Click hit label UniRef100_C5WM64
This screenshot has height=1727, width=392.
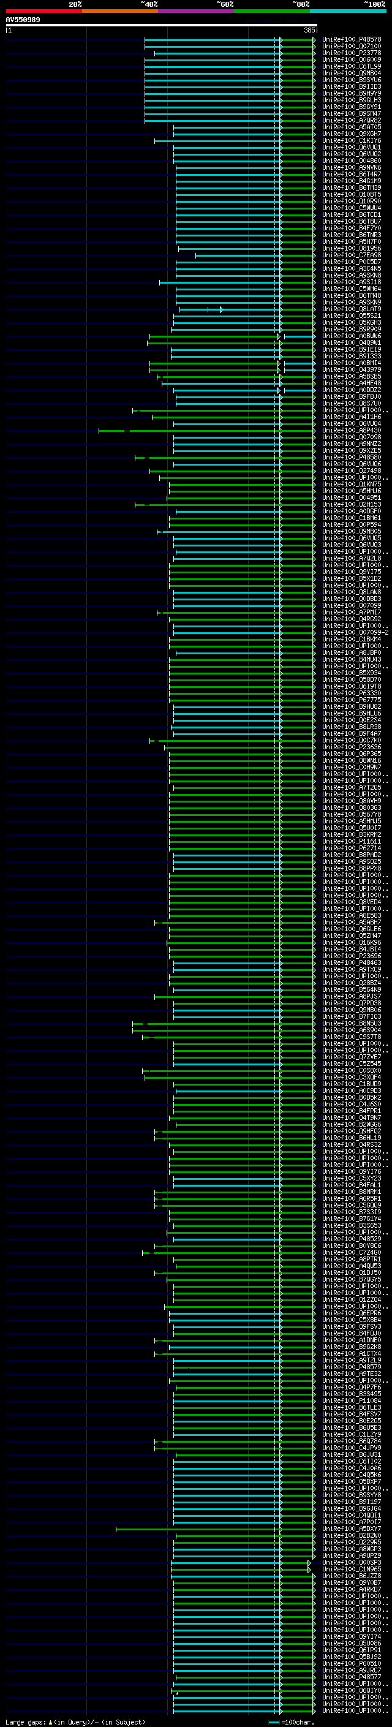(352, 289)
